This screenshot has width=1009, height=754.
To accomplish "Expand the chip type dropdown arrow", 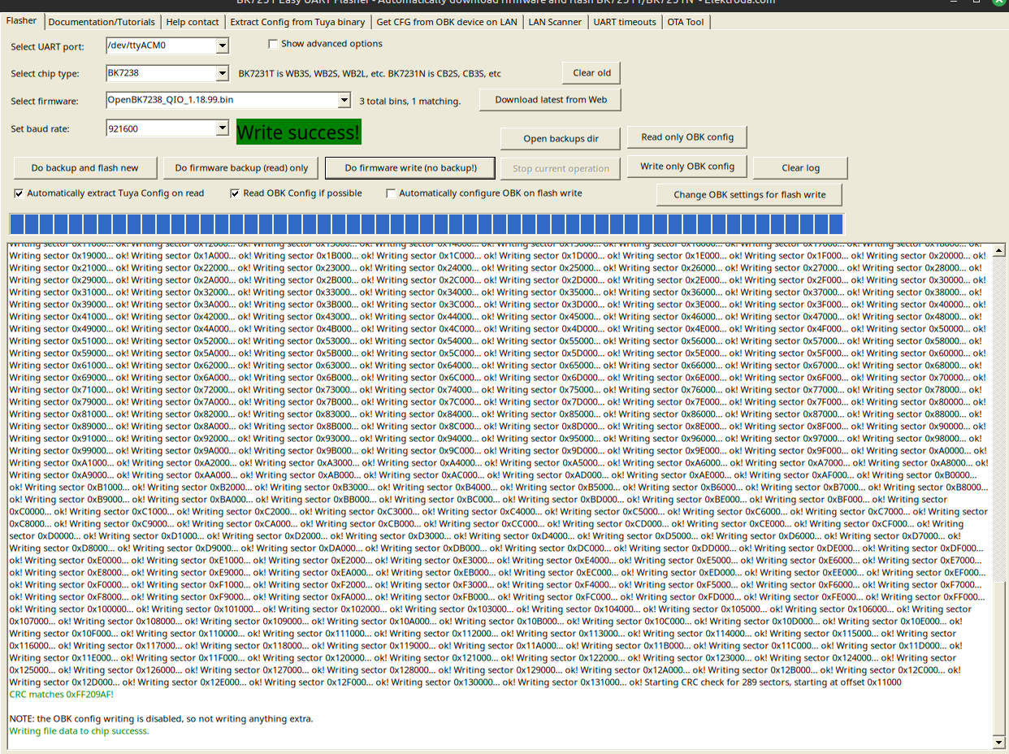I will pos(223,74).
